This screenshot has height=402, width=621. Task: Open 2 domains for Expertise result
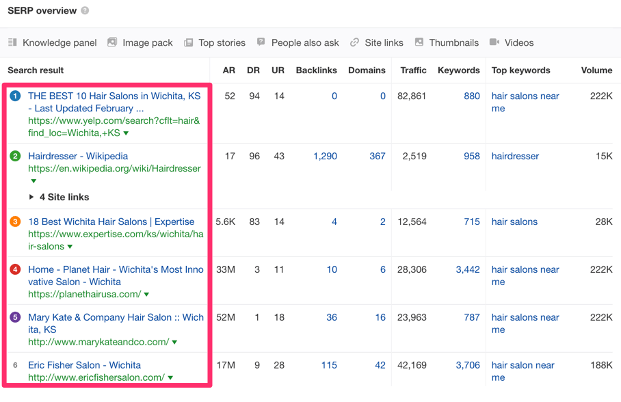(383, 222)
